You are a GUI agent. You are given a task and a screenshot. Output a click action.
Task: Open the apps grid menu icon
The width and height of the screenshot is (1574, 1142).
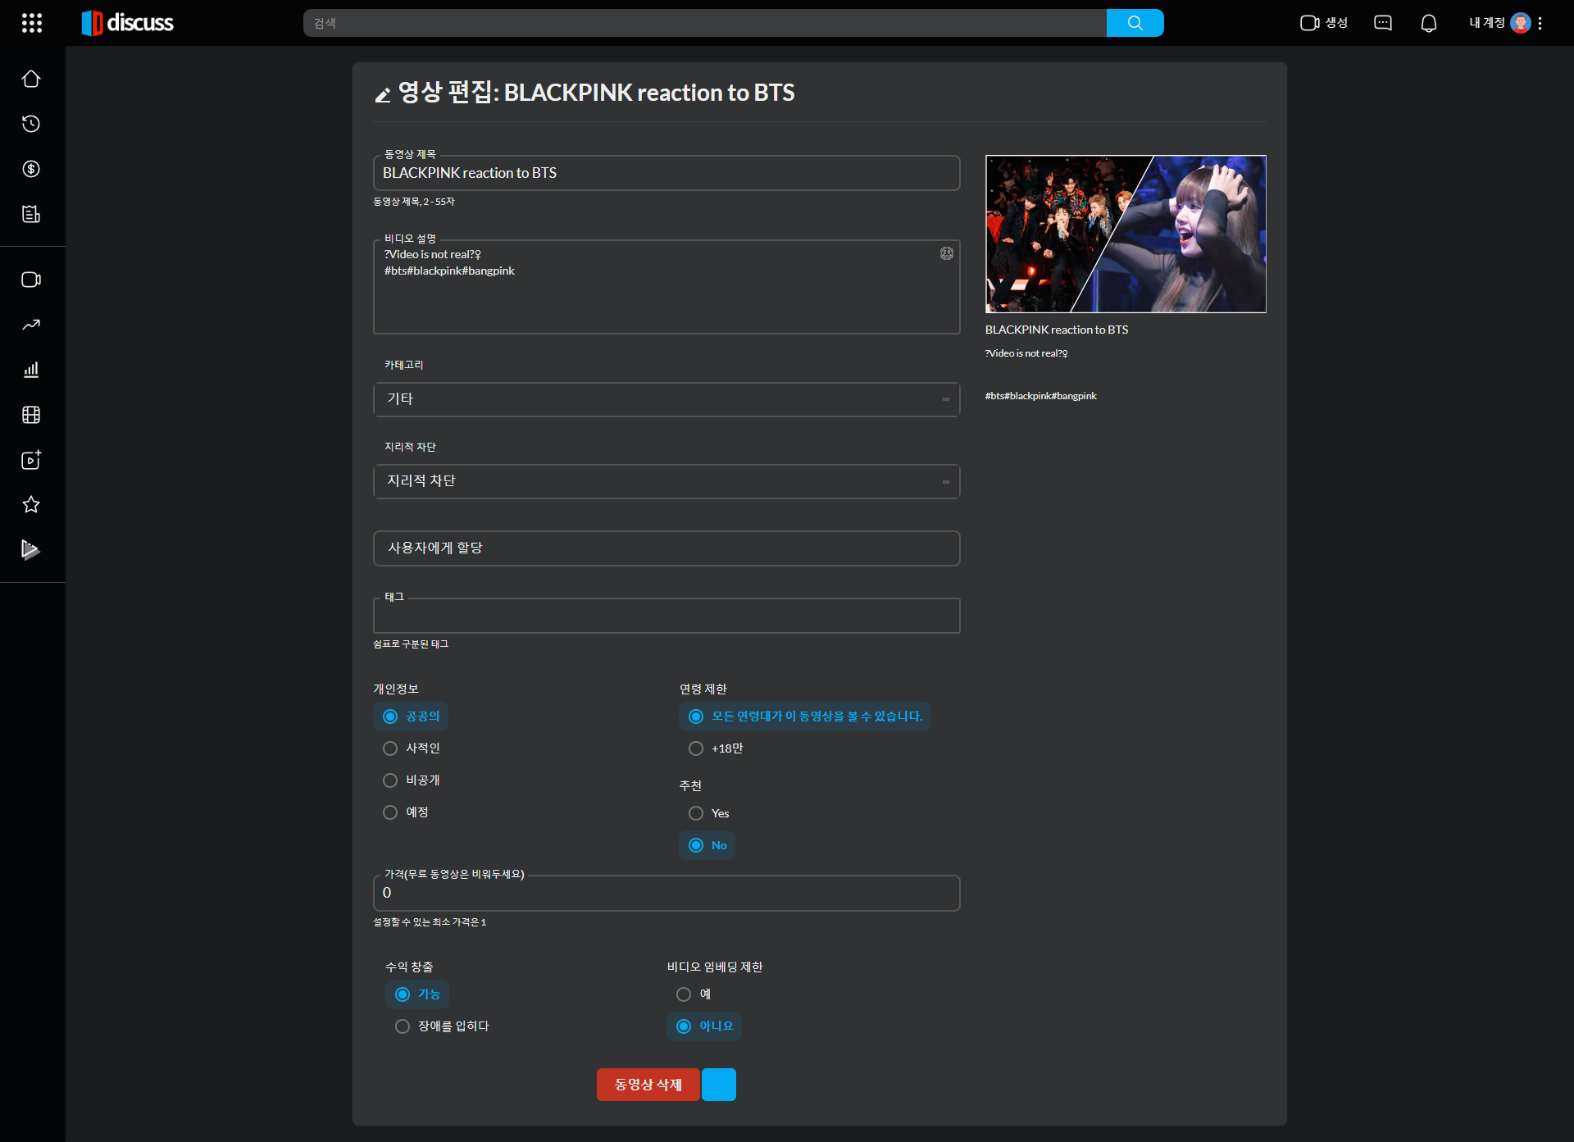coord(31,23)
